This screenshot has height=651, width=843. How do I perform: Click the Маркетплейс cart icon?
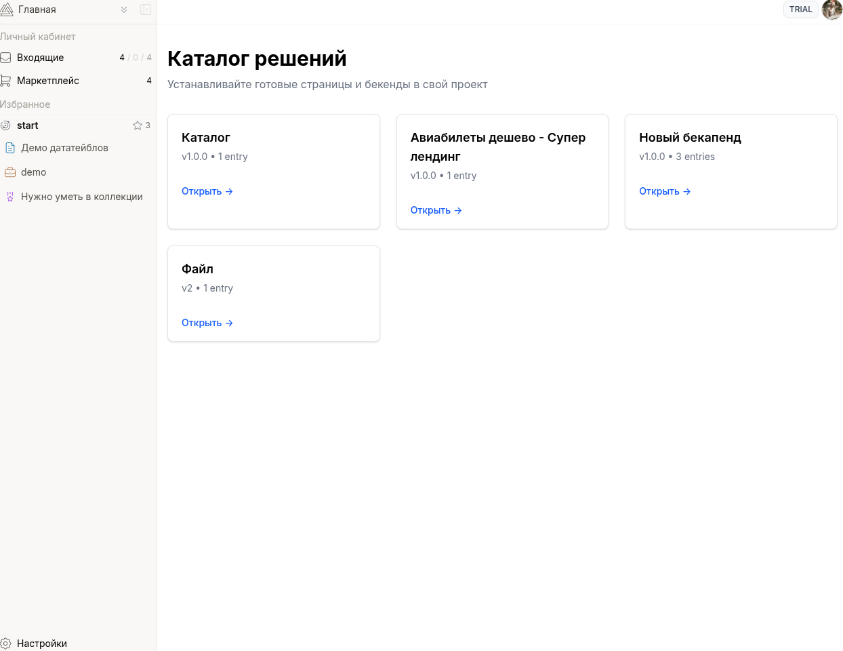[x=5, y=81]
